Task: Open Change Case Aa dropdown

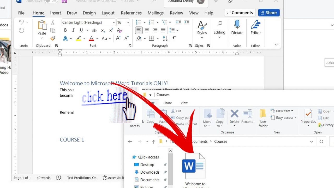Action: pyautogui.click(x=106, y=38)
